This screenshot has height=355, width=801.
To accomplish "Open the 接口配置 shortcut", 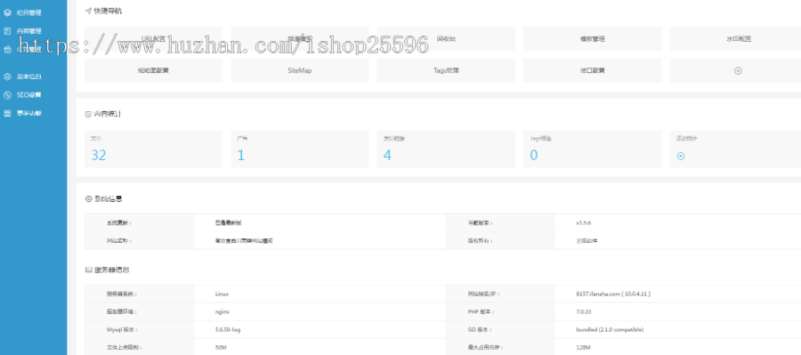I will (x=592, y=70).
